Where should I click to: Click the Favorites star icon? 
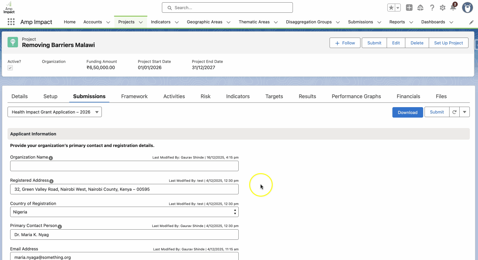pos(391,8)
